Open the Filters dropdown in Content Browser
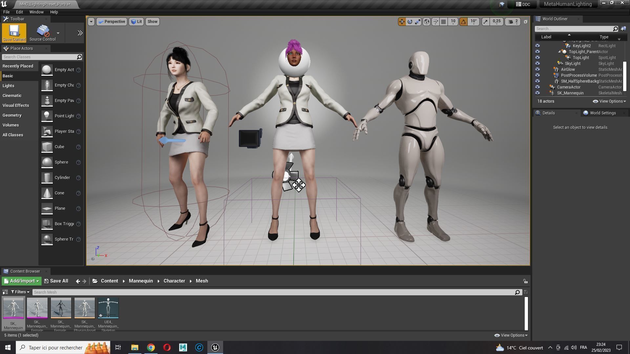This screenshot has height=354, width=630. pos(20,292)
